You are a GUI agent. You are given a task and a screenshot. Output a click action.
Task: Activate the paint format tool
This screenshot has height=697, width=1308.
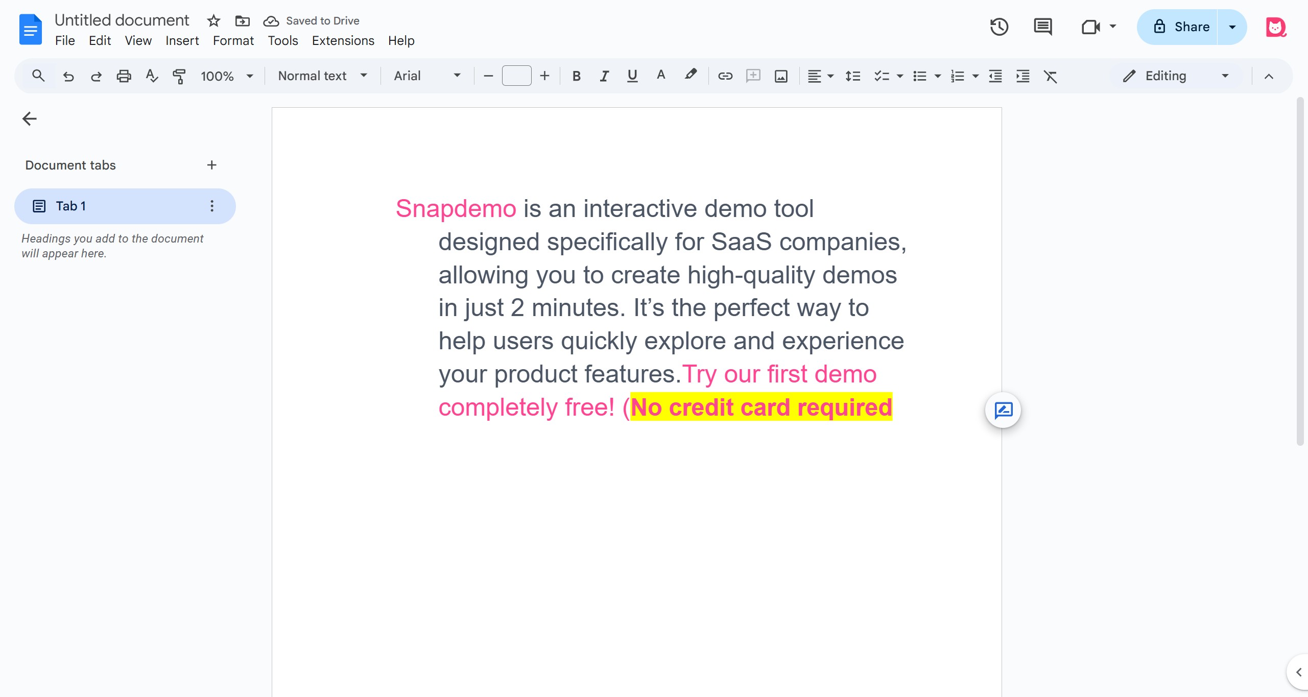pyautogui.click(x=179, y=76)
